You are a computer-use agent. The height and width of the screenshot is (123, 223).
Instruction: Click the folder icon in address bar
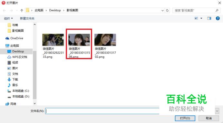28,10
